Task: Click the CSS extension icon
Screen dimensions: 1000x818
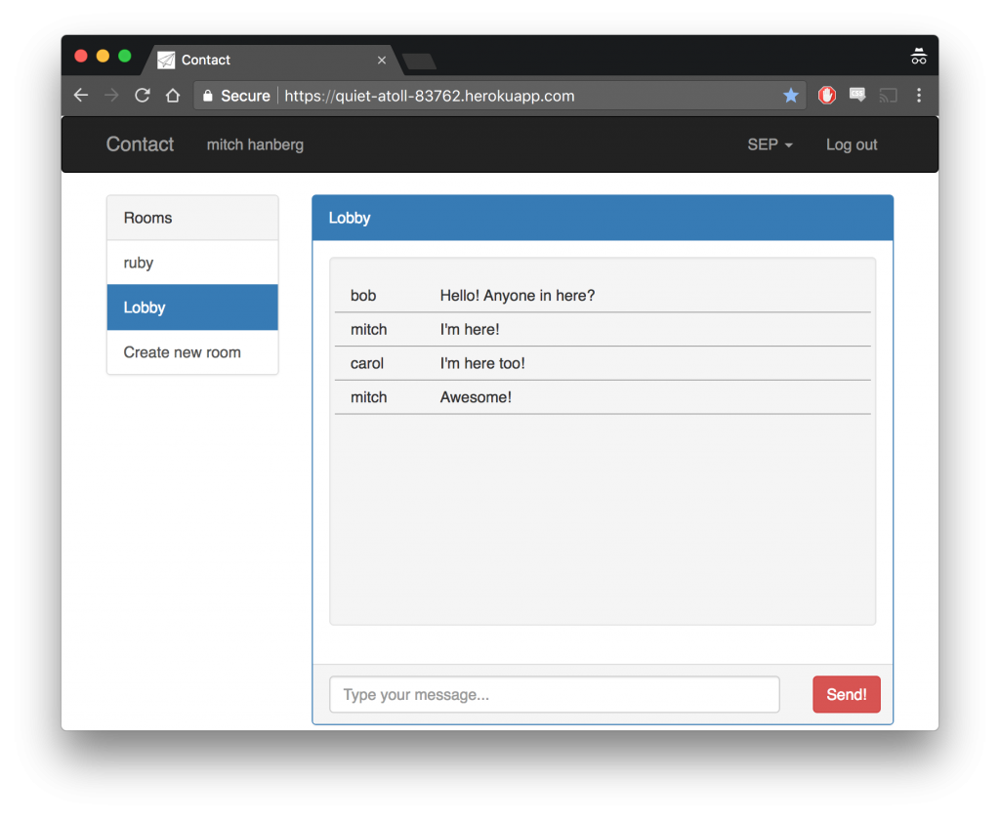Action: tap(857, 96)
